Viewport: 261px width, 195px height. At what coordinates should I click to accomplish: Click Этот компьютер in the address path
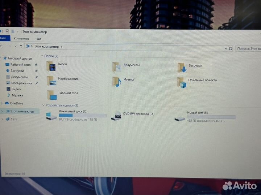(47, 47)
